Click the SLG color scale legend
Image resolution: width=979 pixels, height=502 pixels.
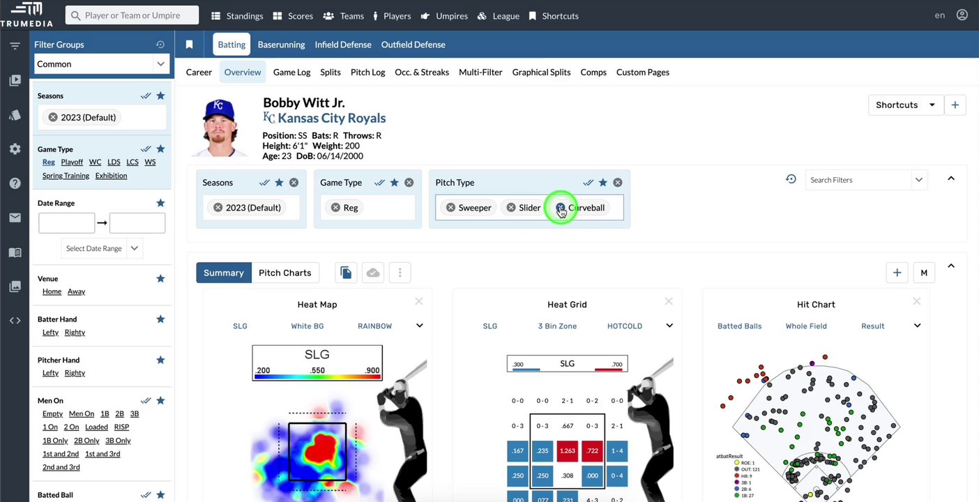click(x=317, y=363)
